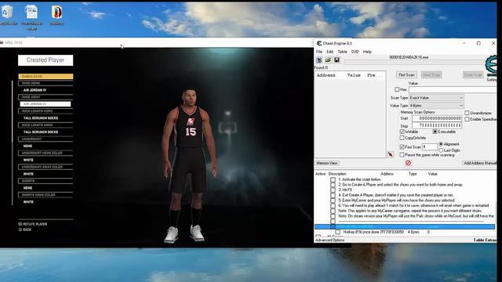Viewport: 502px width, 282px height.
Task: Toggle the Enable Speedhack checkbox
Action: pos(467,119)
